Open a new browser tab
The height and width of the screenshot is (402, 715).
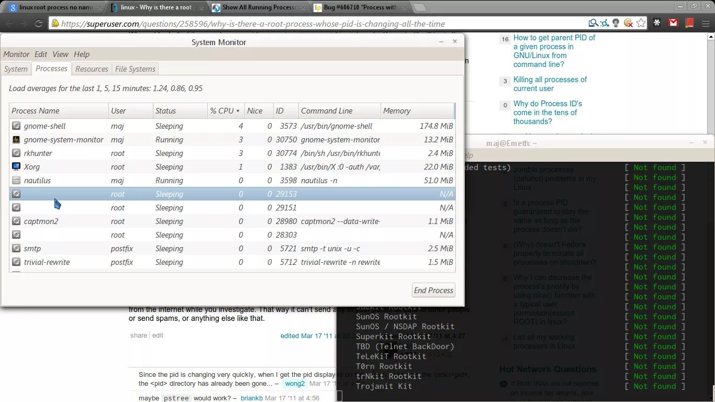tap(419, 7)
